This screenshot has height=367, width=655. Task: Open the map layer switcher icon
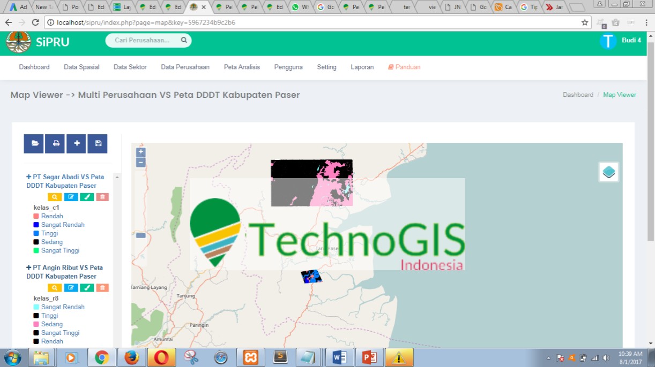click(608, 172)
